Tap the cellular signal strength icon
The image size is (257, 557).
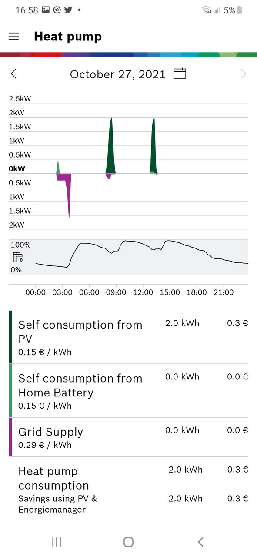point(217,10)
